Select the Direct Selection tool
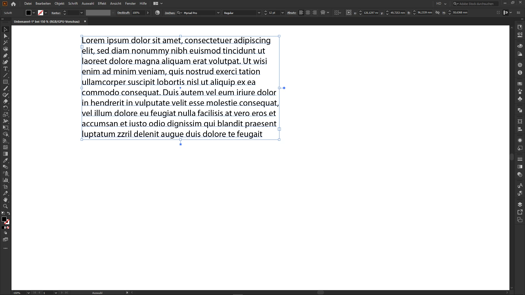Image resolution: width=525 pixels, height=295 pixels. pos(5,36)
